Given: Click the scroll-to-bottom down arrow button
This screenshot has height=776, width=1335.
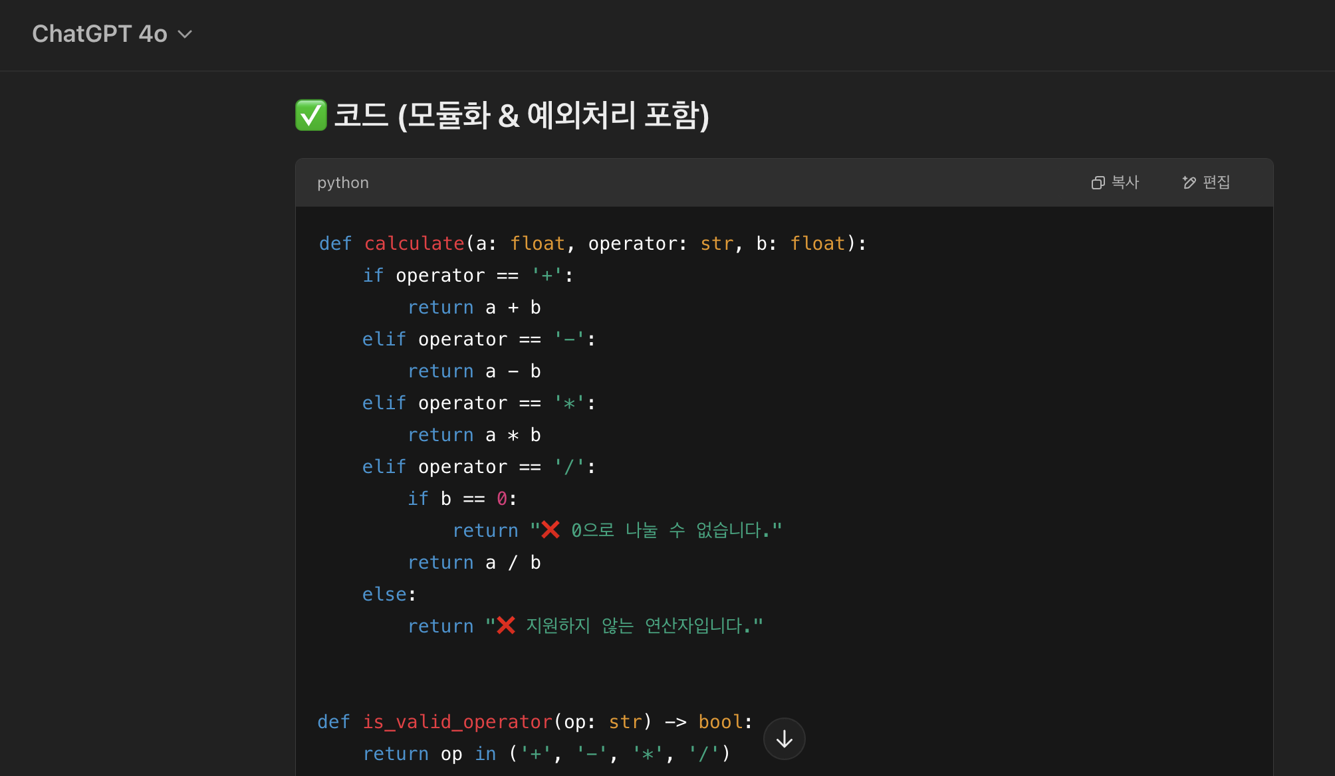Looking at the screenshot, I should [784, 739].
